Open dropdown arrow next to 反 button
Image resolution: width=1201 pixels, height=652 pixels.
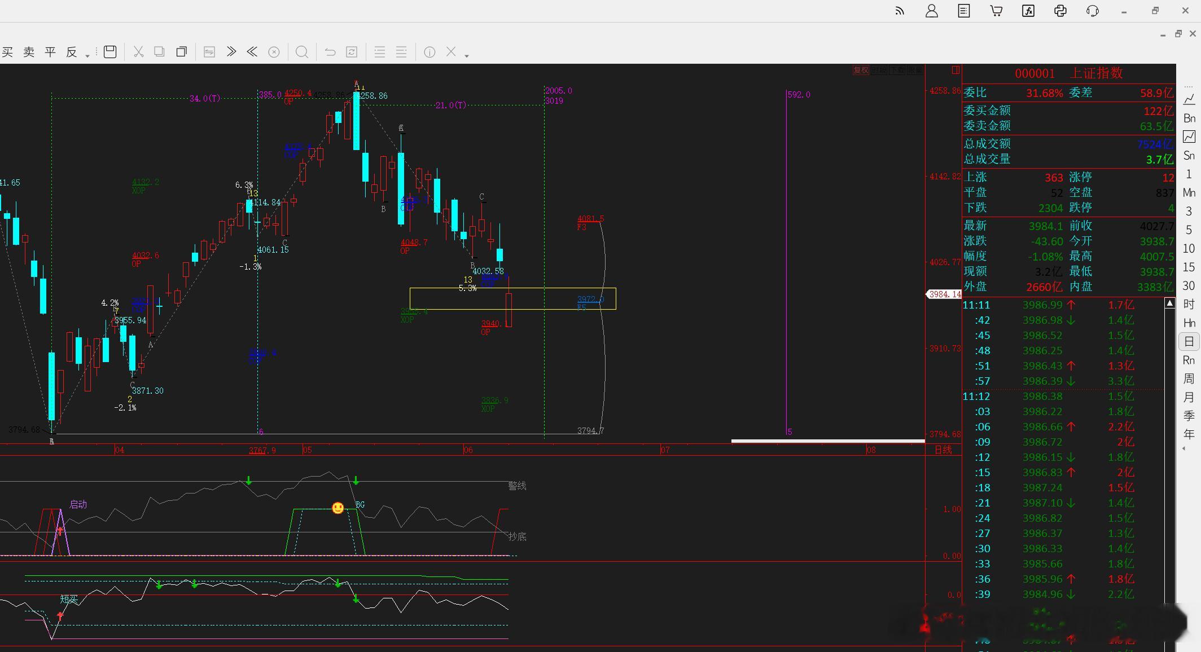(x=87, y=55)
